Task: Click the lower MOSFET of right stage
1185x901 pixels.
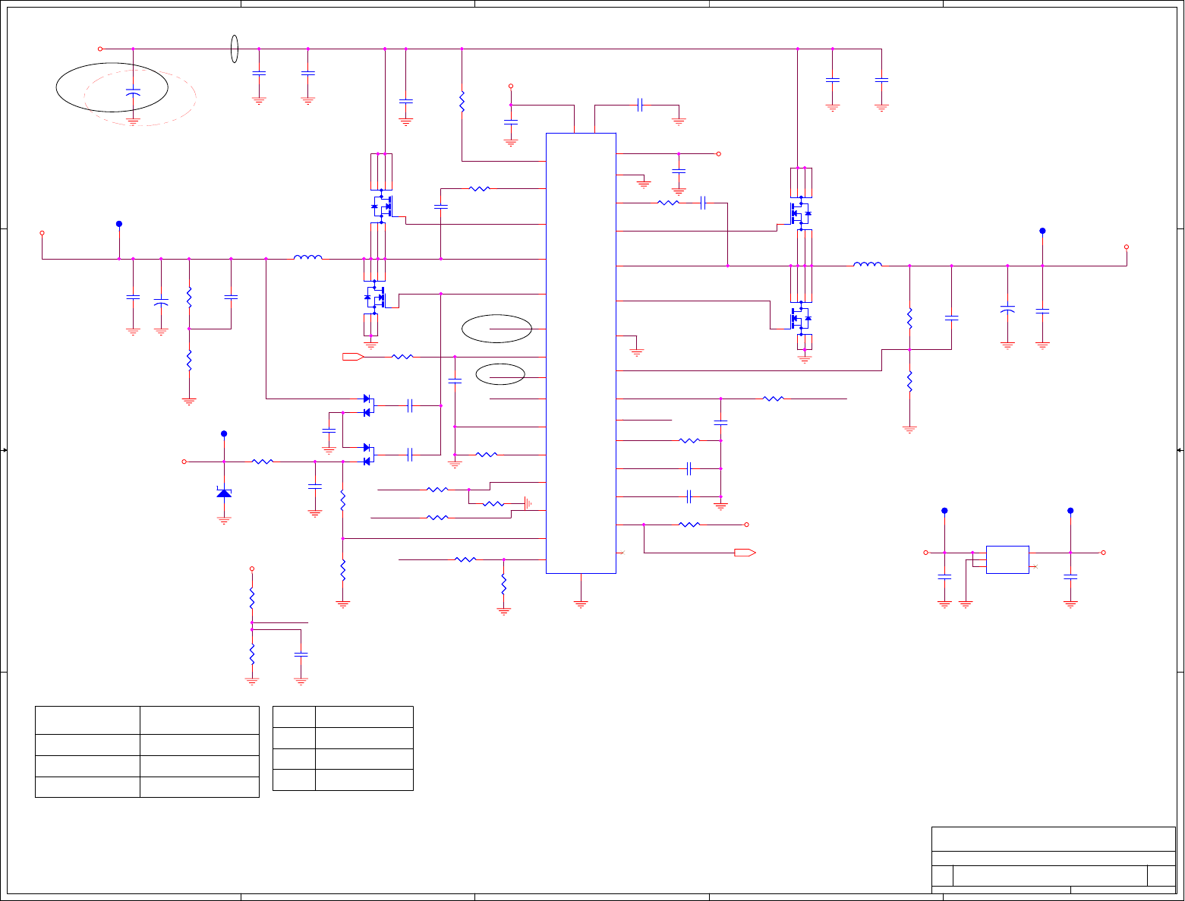Action: point(799,318)
